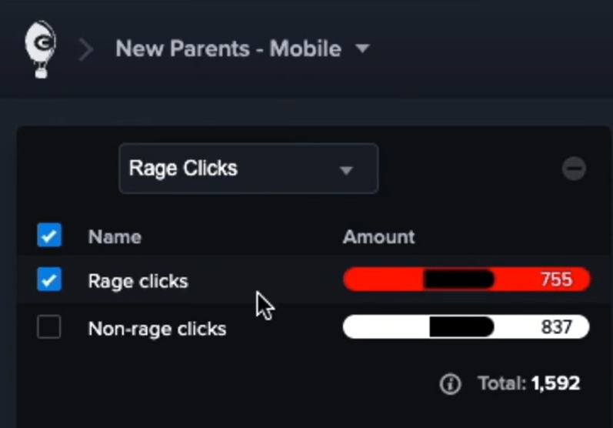Viewport: 613px width, 428px height.
Task: Click the 837 value in white bar
Action: pos(556,327)
